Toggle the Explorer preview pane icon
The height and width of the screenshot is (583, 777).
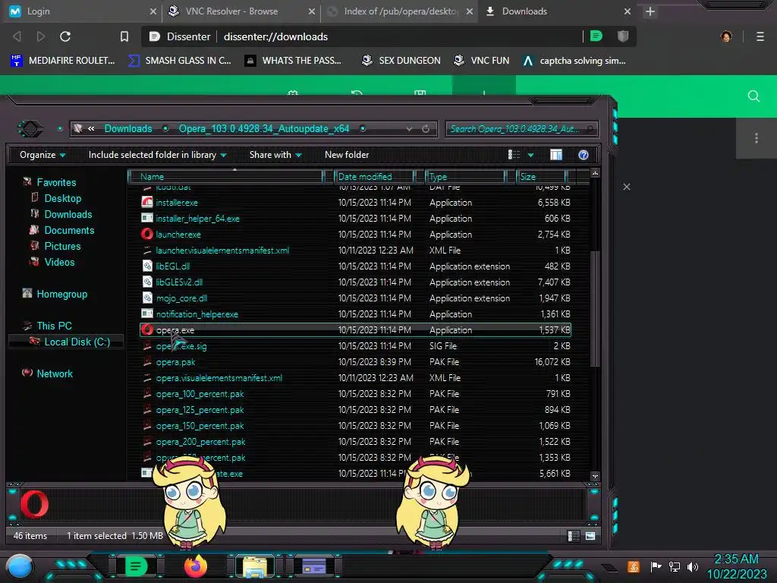[556, 155]
